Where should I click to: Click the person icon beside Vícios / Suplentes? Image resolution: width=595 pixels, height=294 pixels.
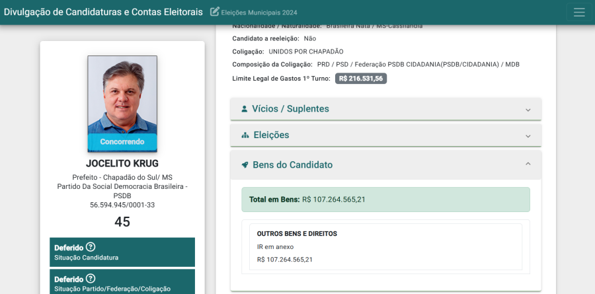(x=245, y=109)
